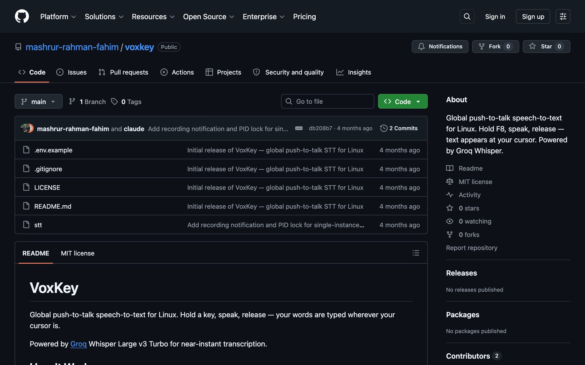Viewport: 585px width, 365px height.
Task: Open the stt file
Action: pyautogui.click(x=38, y=225)
